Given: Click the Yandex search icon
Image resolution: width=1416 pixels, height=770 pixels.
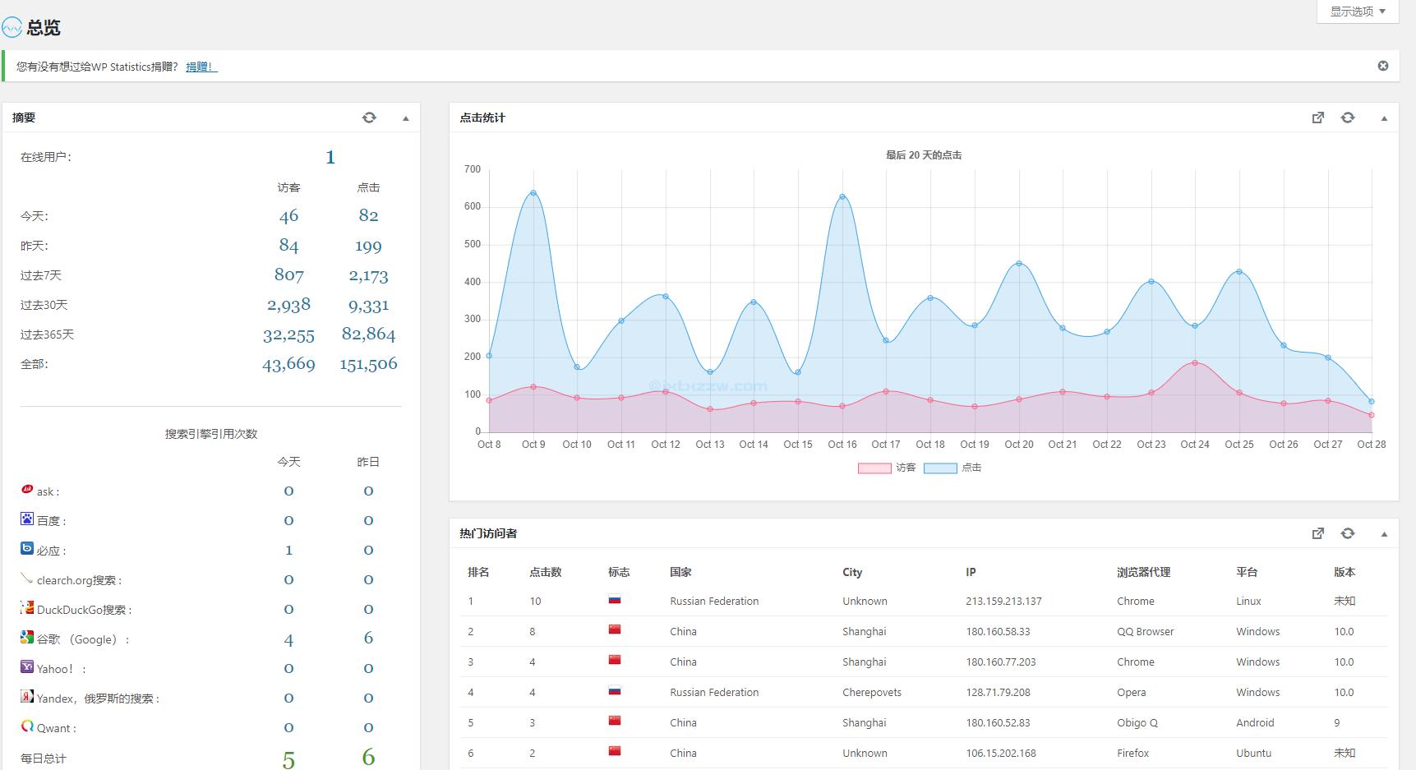Looking at the screenshot, I should [x=27, y=696].
